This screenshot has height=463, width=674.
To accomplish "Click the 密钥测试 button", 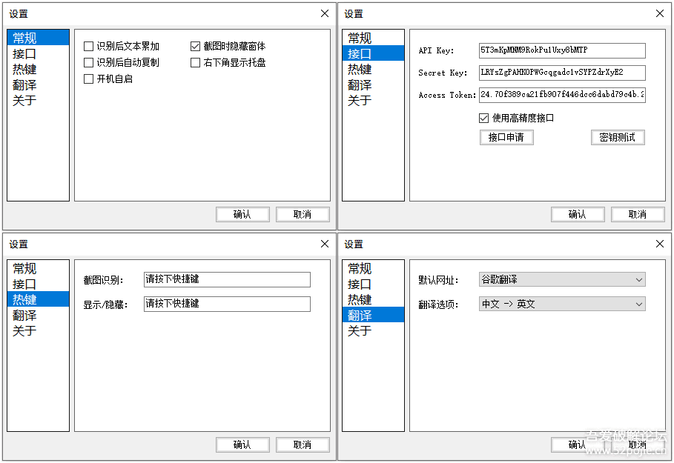I will point(618,138).
